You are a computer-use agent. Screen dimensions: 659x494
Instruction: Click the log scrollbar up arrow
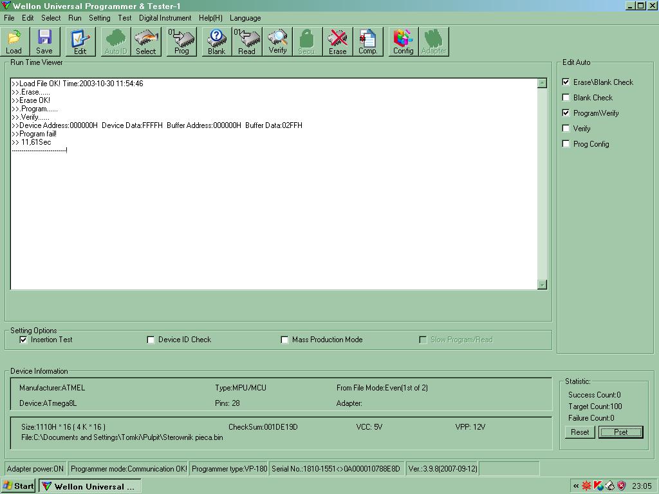point(542,83)
